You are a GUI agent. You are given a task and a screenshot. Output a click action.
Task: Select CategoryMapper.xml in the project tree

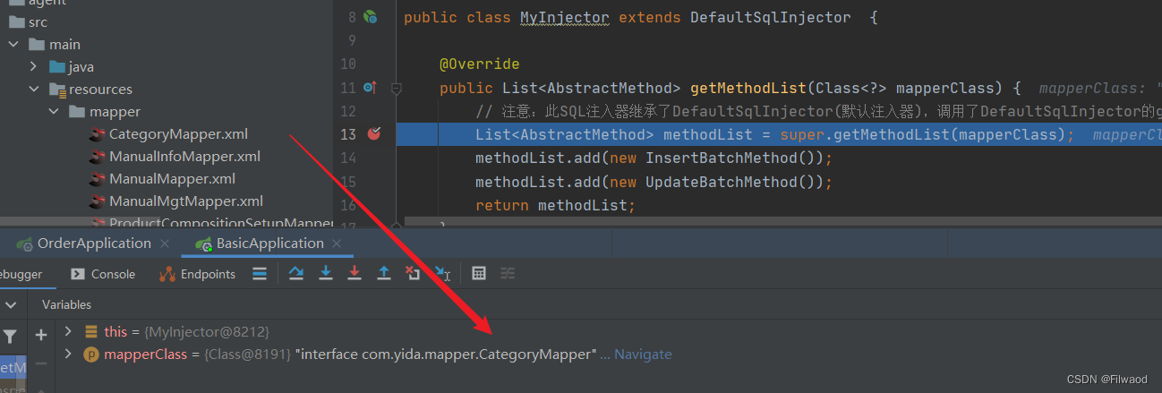pyautogui.click(x=178, y=134)
